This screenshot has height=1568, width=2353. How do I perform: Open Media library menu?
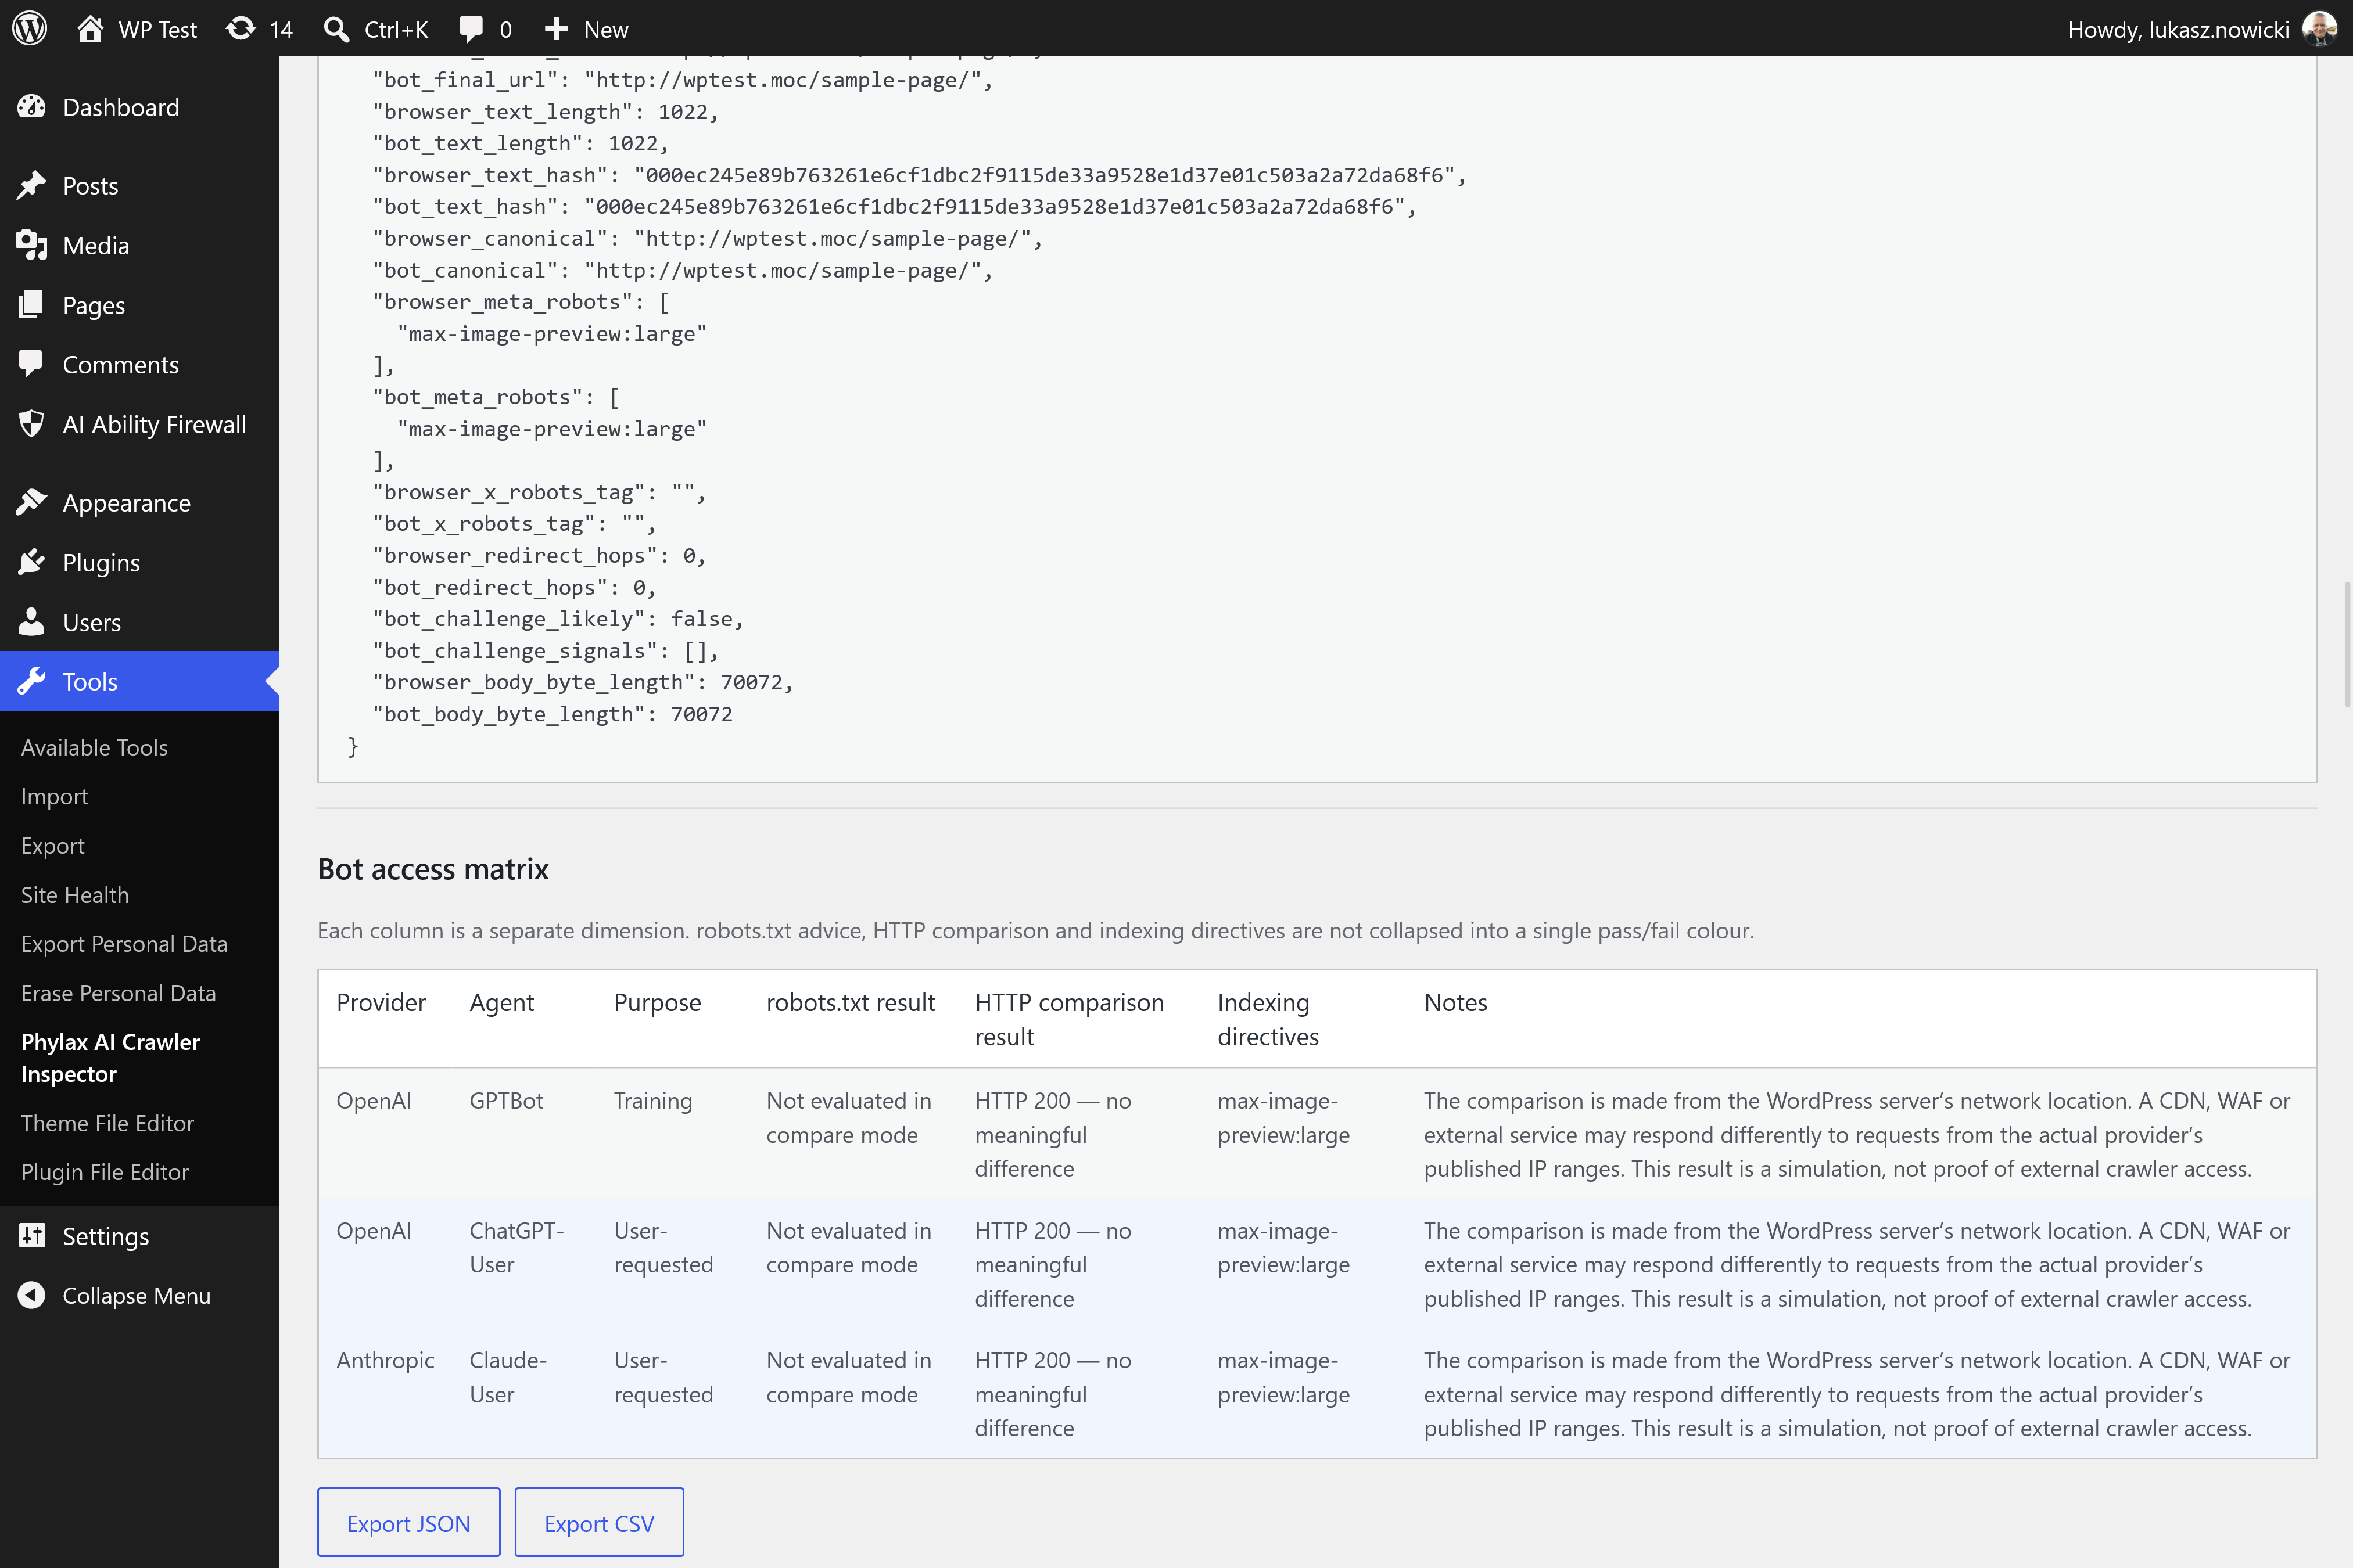tap(139, 245)
